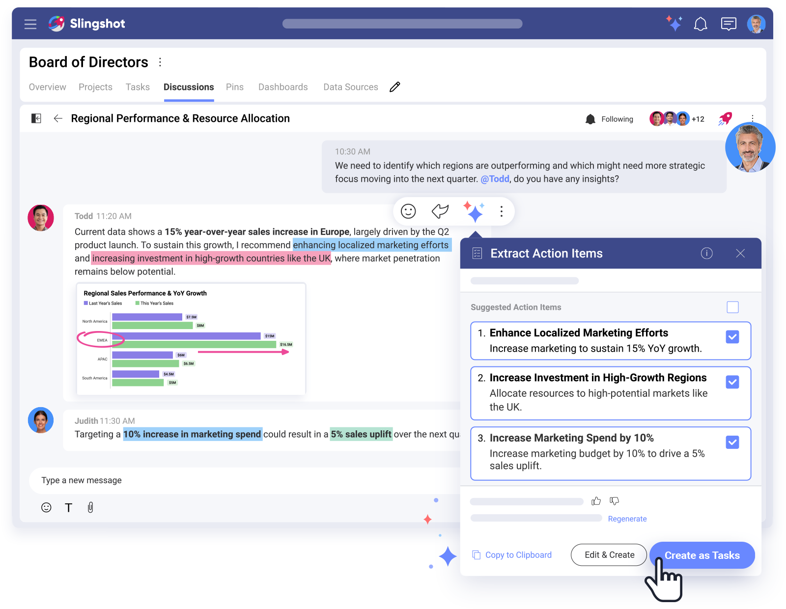Uncheck Increase Investment in High-Growth Regions
This screenshot has height=609, width=786.
(732, 382)
